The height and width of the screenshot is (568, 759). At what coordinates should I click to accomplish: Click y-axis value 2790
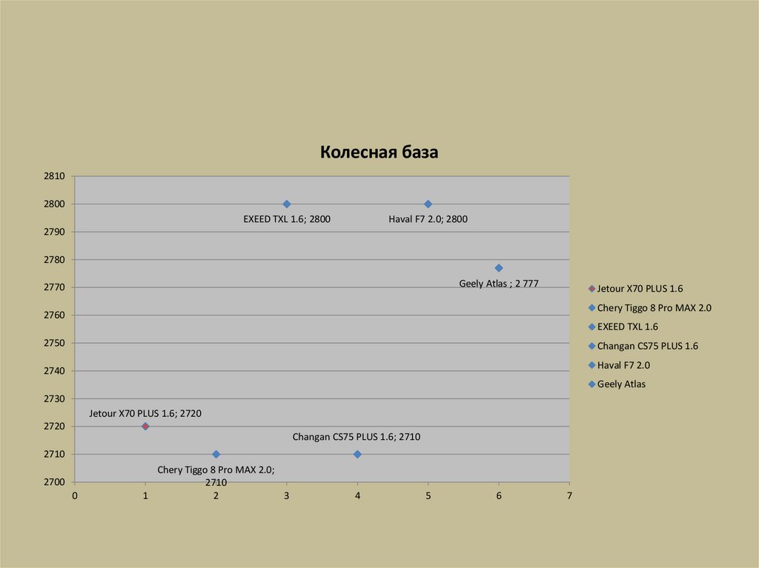coord(54,232)
